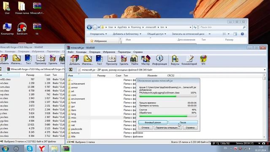The image size is (270, 152).
Task: Click the Найти binoculars icon in minecraft.jar WinRAR
Action: [x=135, y=60]
